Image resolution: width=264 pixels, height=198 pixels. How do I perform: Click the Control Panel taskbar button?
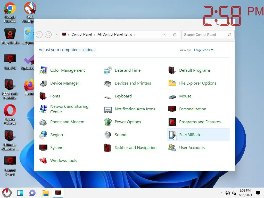coord(58,193)
